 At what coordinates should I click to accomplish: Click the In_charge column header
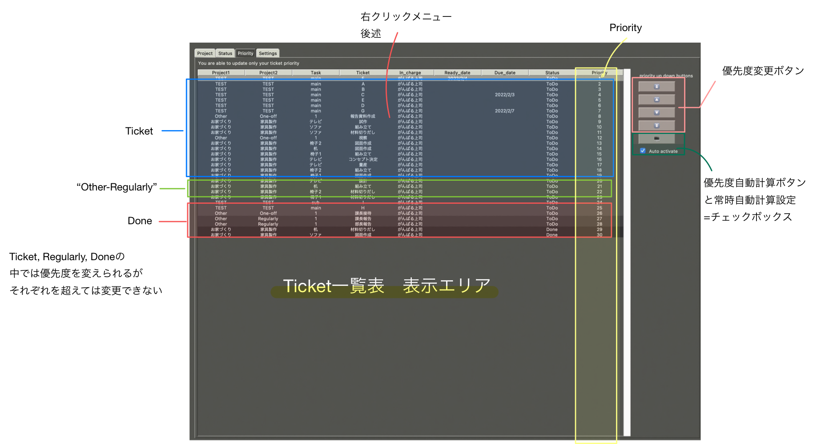410,73
